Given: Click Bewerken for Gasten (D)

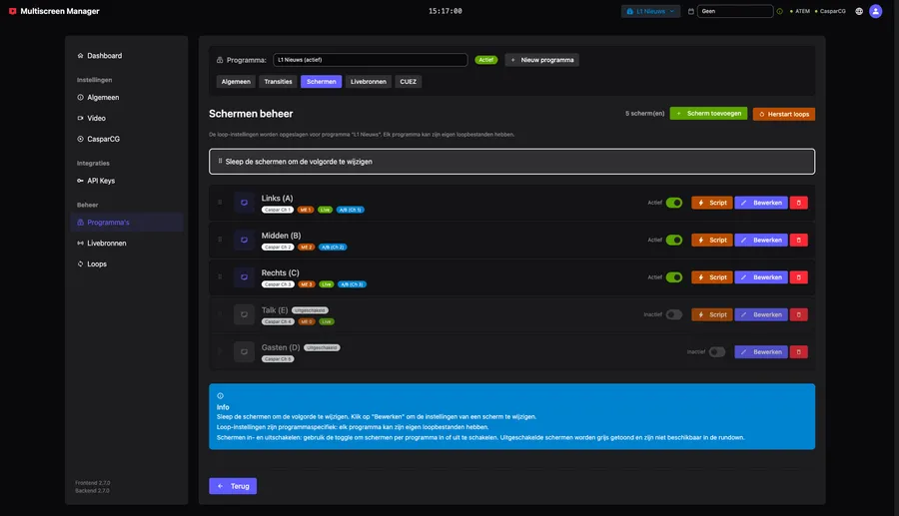Looking at the screenshot, I should (761, 351).
